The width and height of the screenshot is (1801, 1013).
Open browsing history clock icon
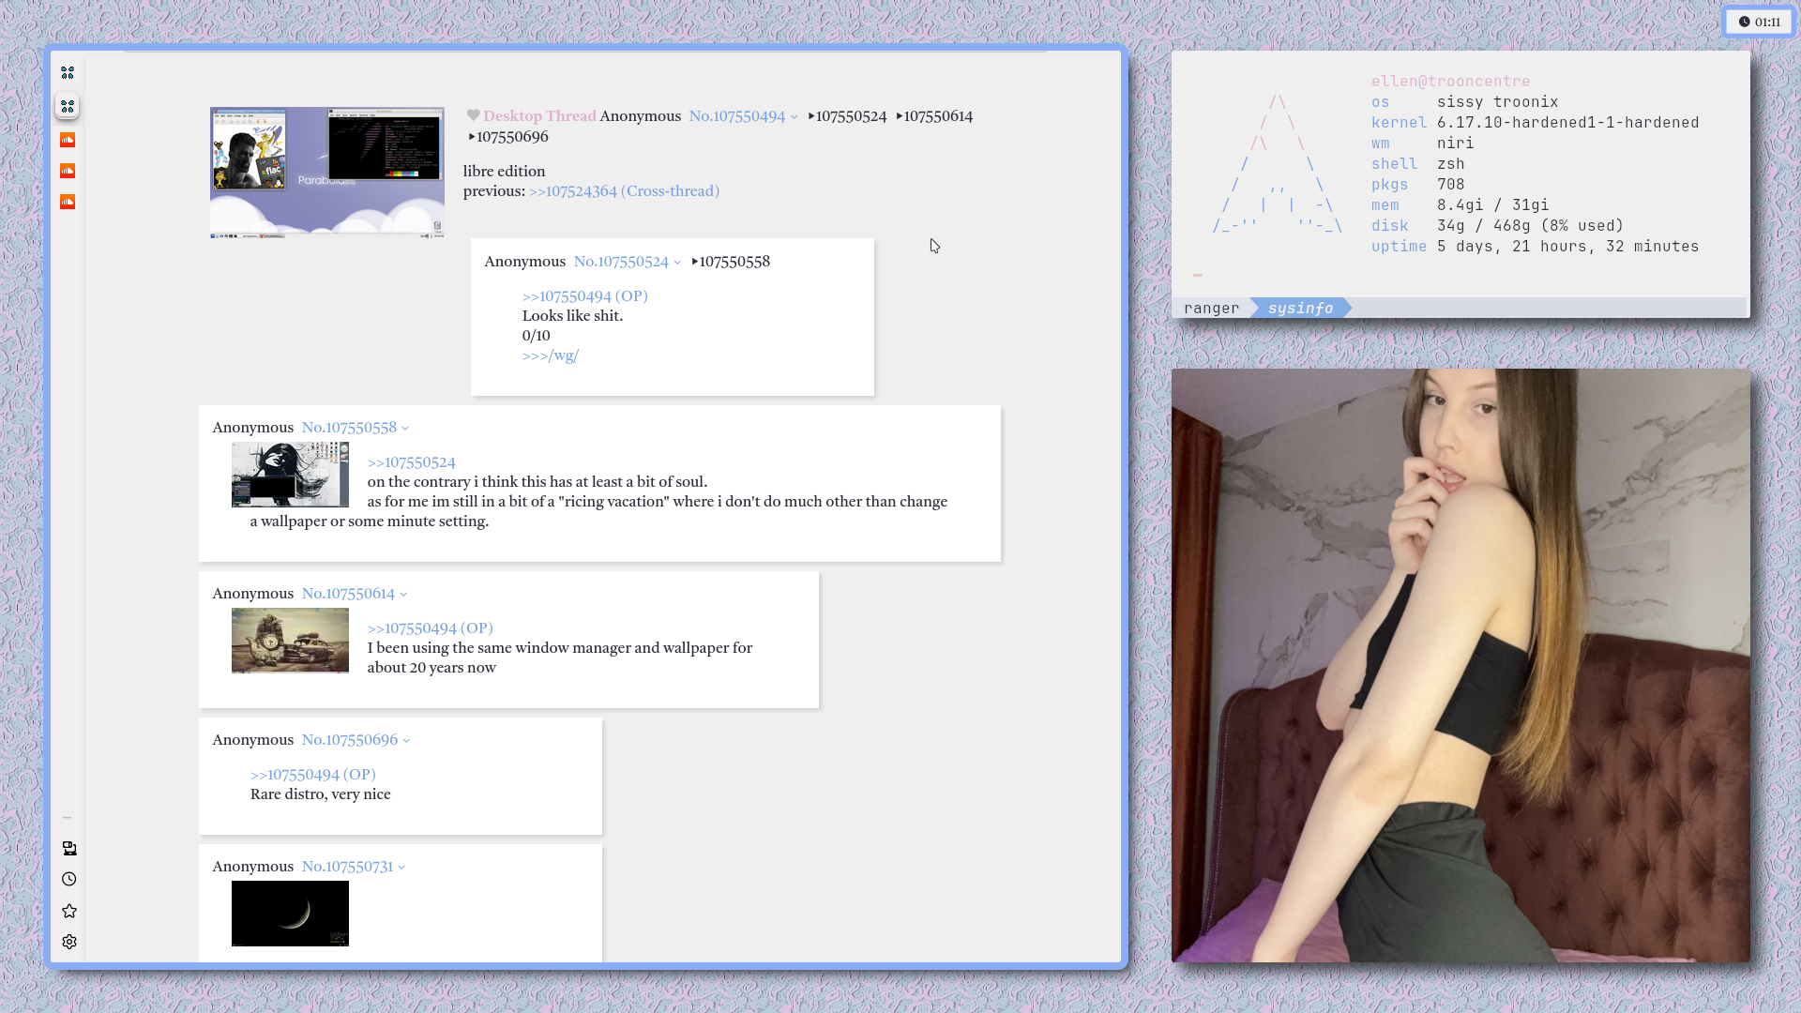click(x=69, y=880)
